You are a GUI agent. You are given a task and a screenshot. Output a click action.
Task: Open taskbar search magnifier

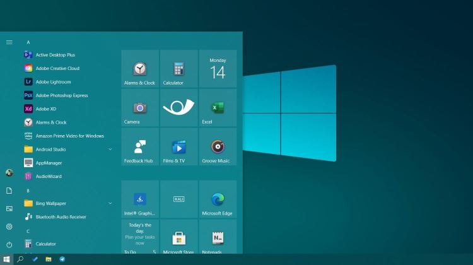[20, 259]
